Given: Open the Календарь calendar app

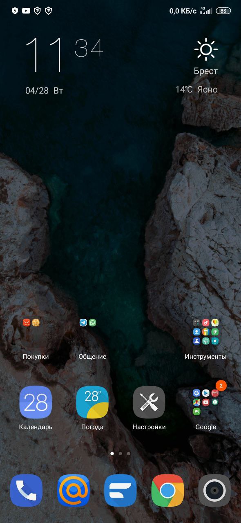Looking at the screenshot, I should (36, 402).
